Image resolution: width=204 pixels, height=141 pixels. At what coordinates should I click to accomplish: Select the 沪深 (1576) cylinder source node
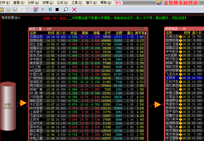pos(8,106)
